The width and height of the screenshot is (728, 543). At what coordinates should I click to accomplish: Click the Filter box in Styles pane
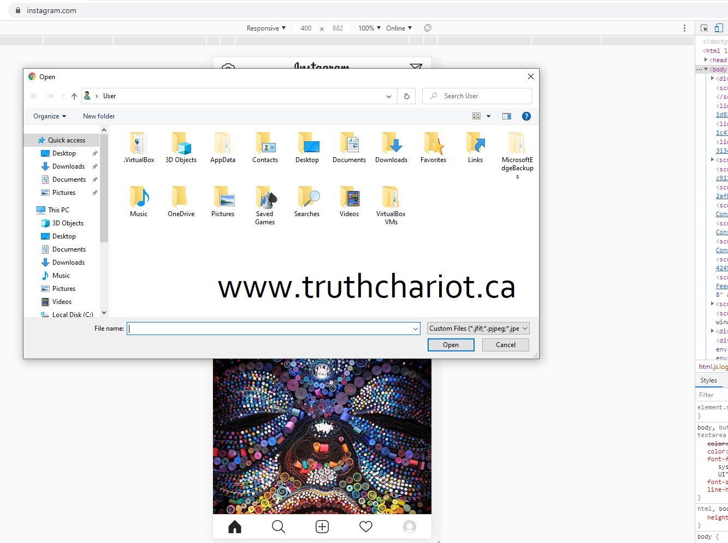[712, 395]
